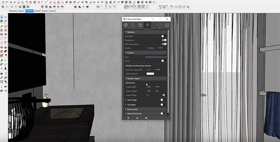
Task: Select the Zoom magnifier tool
Action: tap(1, 78)
